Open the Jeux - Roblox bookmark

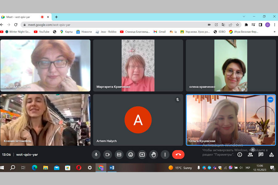(106, 32)
